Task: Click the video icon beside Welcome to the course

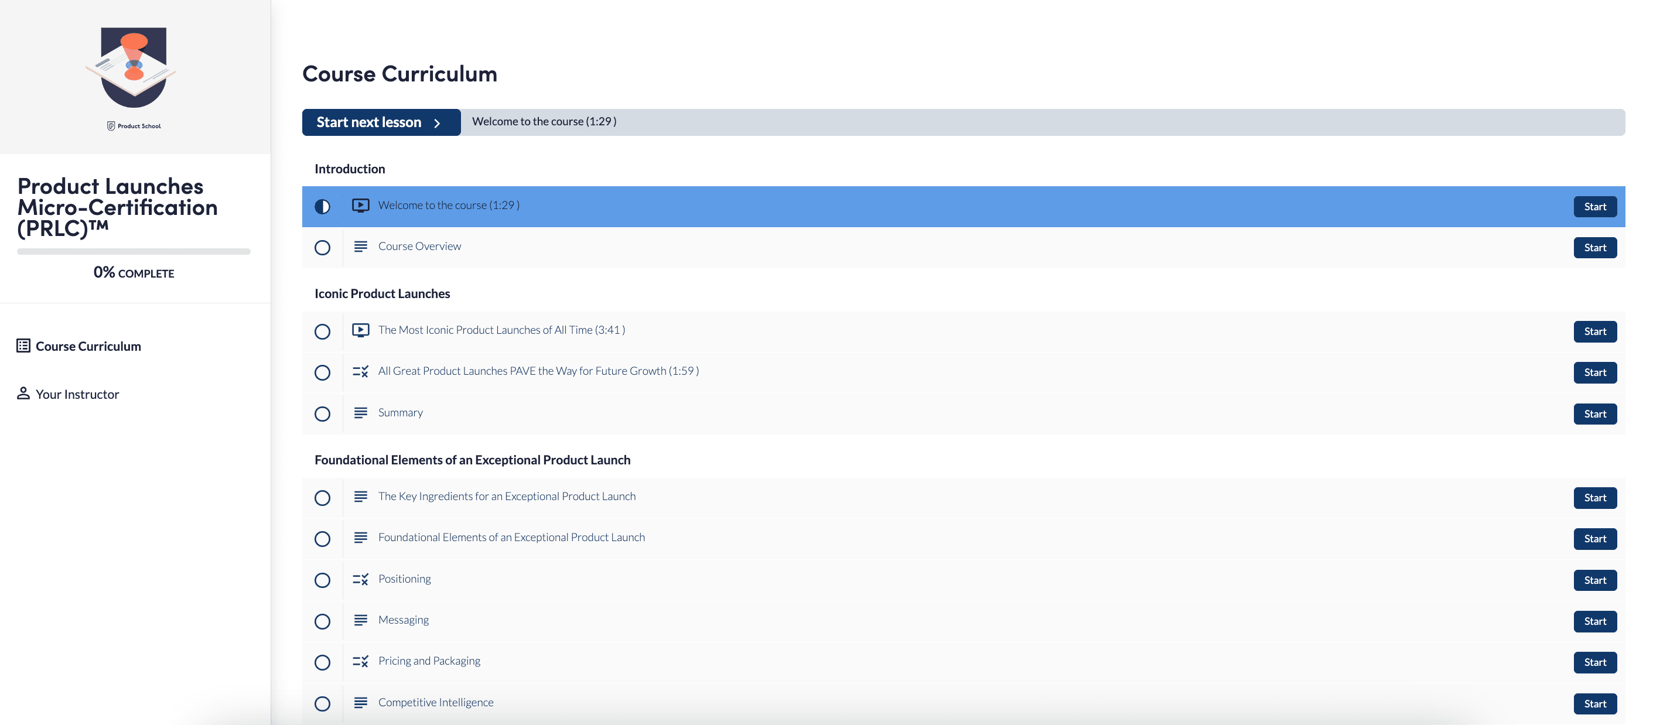Action: point(360,206)
